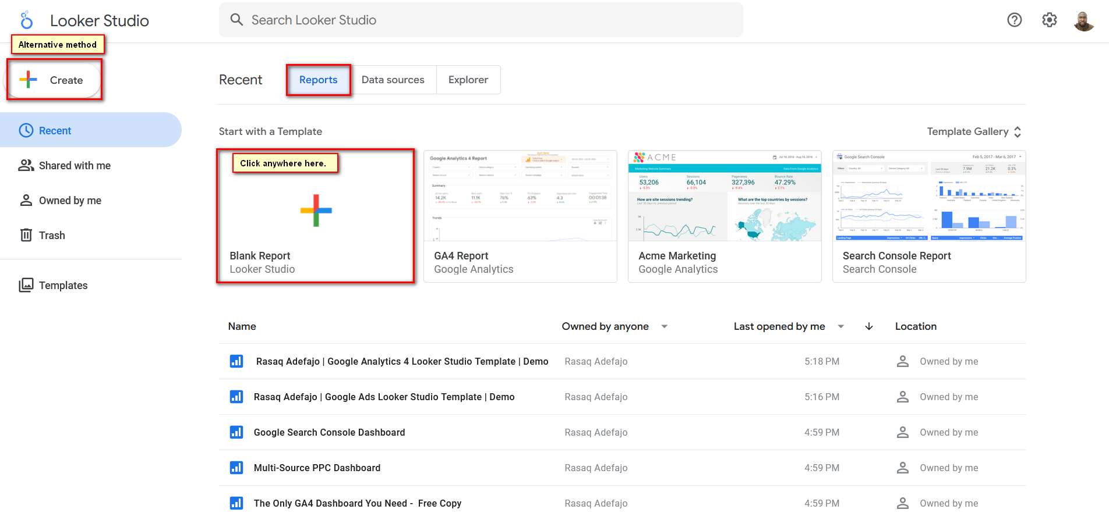The height and width of the screenshot is (520, 1109).
Task: Open the Help question mark icon
Action: pos(1015,20)
